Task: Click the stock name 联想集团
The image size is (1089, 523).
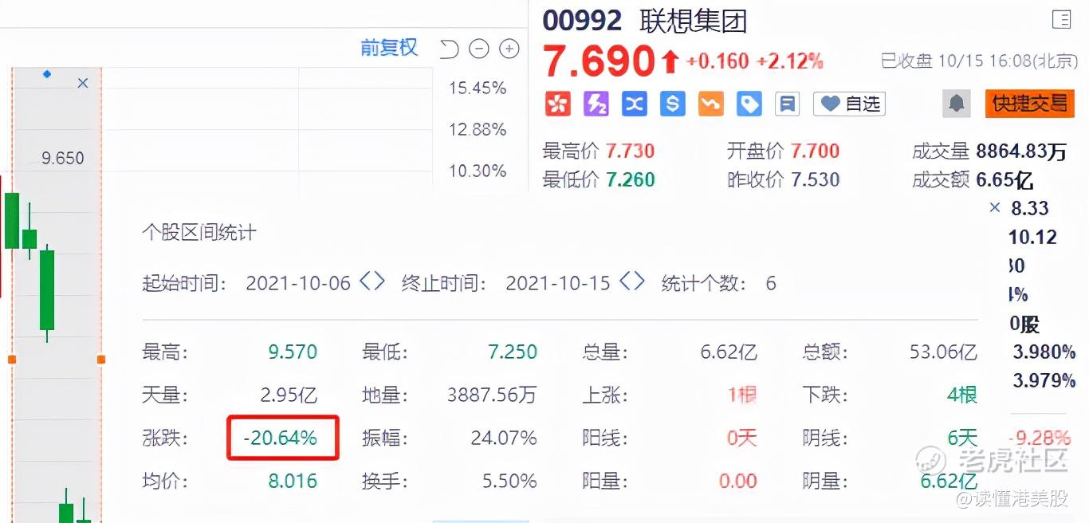Action: 694,21
